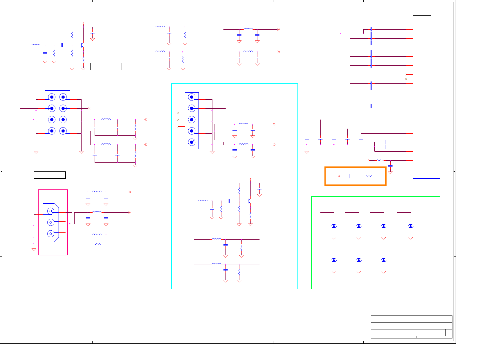This screenshot has width=489, height=346.
Task: Select the resistor inside the orange box
Action: (x=369, y=176)
